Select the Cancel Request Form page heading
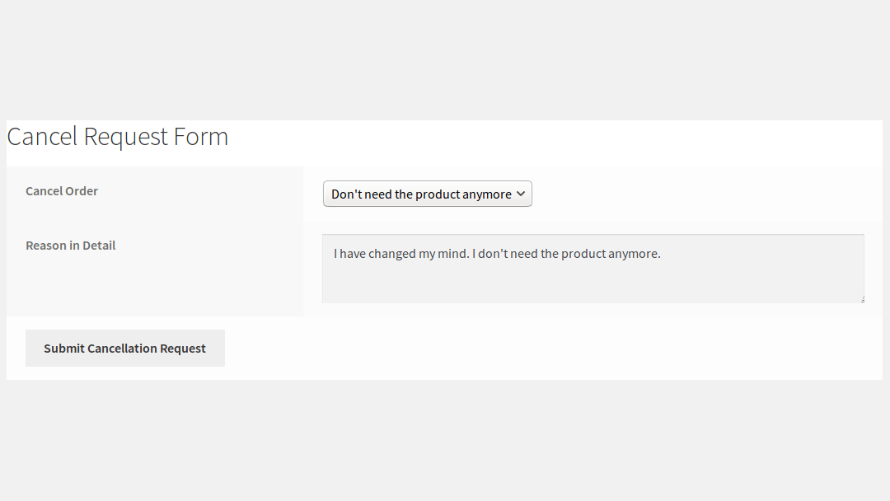Image resolution: width=890 pixels, height=501 pixels. (117, 136)
